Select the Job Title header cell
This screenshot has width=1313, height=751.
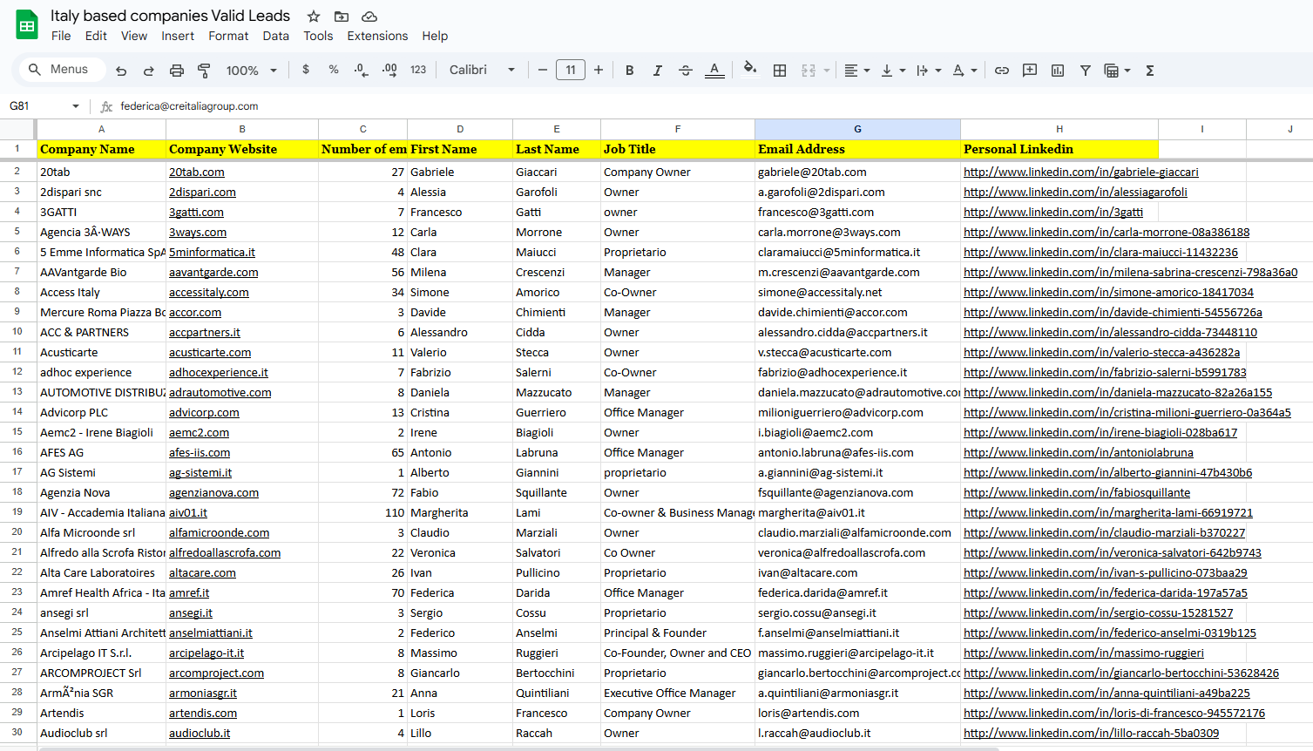678,149
